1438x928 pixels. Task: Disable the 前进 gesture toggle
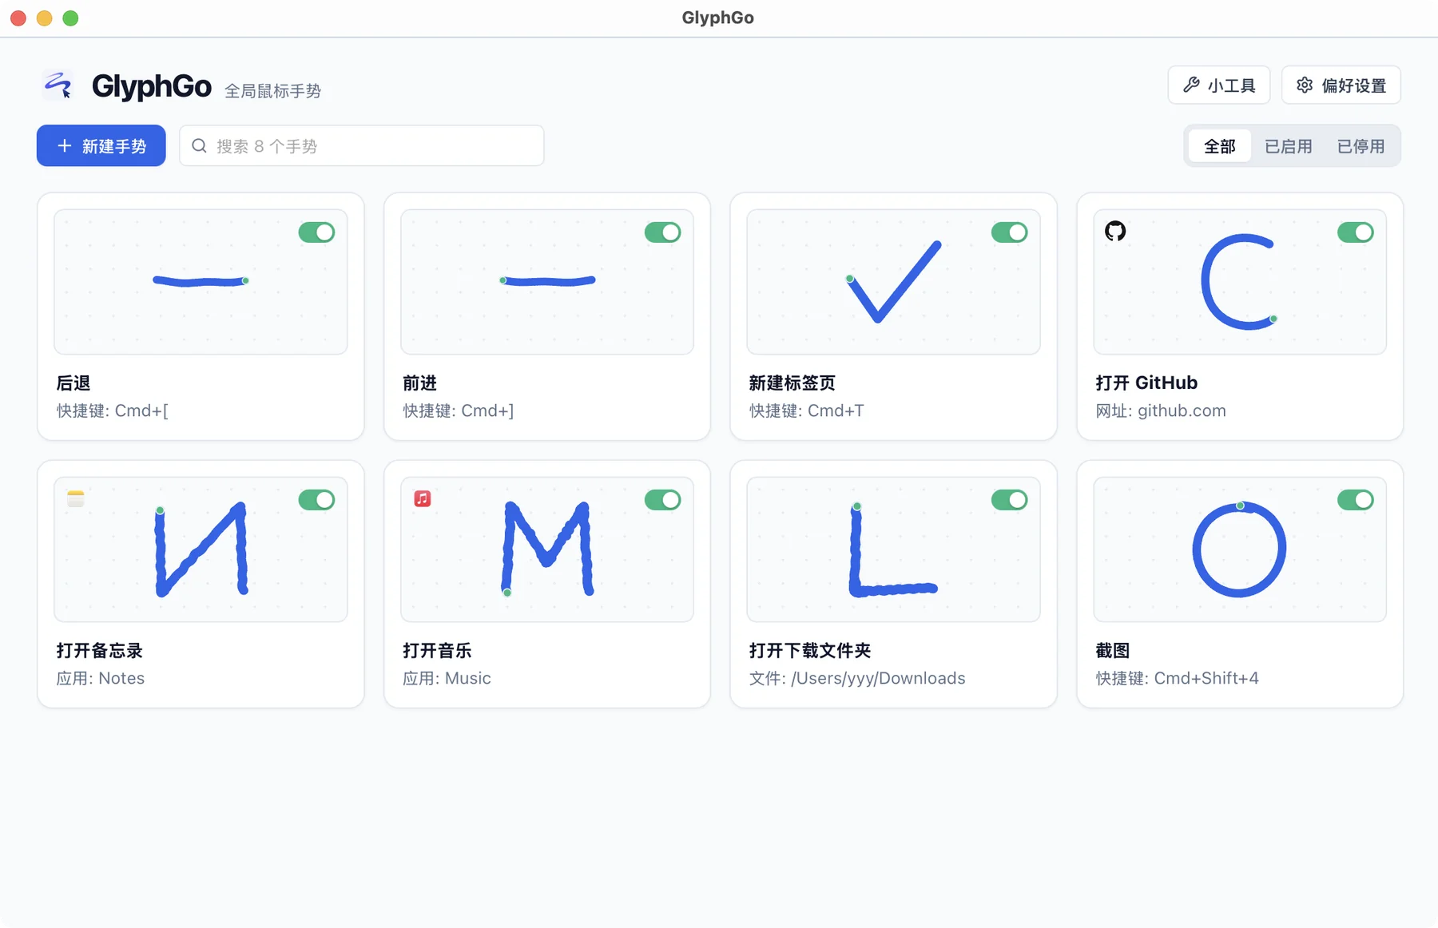[663, 232]
